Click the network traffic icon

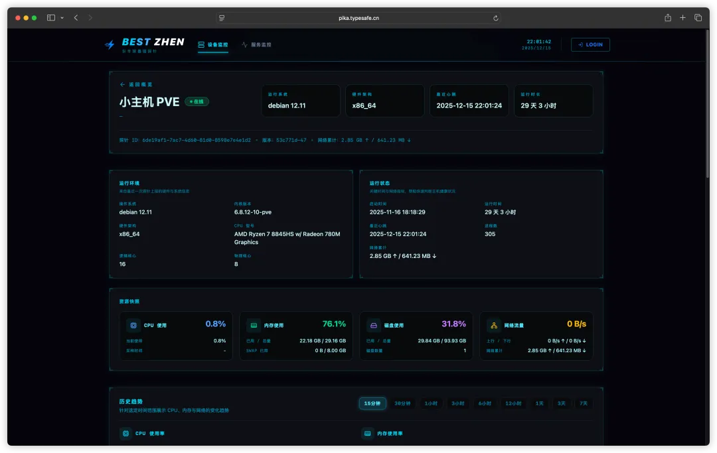494,326
